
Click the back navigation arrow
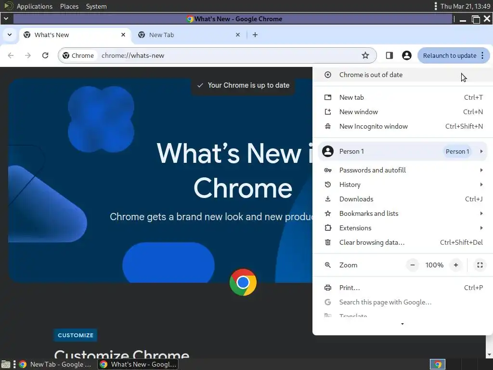pos(11,55)
